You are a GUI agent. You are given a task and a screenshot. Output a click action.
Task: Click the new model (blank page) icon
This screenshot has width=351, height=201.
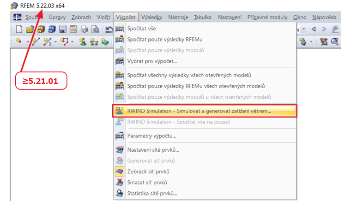click(x=19, y=29)
